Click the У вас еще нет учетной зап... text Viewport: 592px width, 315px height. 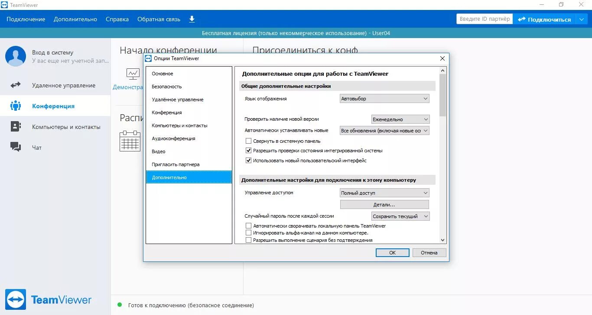[x=70, y=61]
